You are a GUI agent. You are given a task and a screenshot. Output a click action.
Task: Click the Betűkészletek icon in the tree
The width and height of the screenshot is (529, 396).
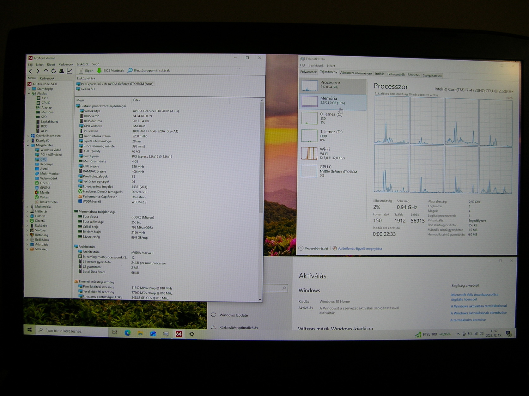tap(37, 202)
